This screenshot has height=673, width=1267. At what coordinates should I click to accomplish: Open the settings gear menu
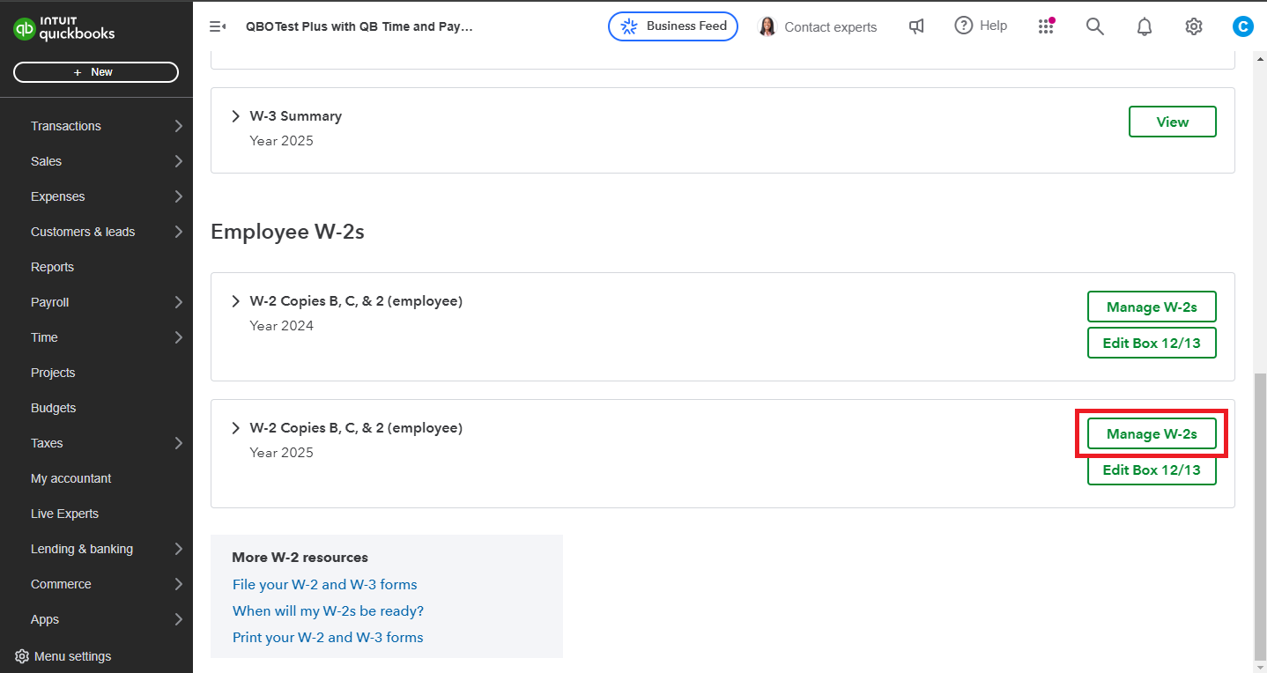click(x=1193, y=26)
